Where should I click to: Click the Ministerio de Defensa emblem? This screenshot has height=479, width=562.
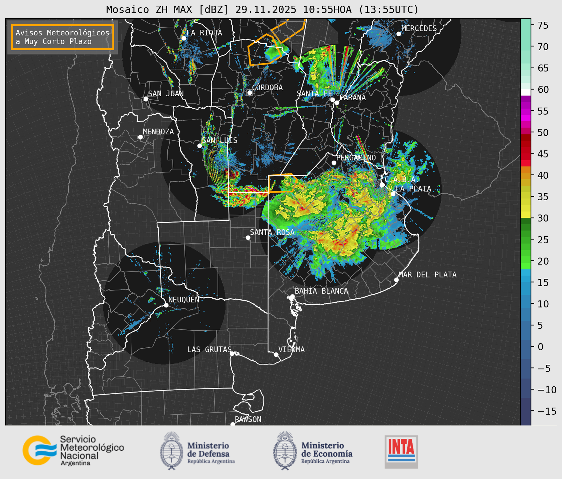point(172,451)
